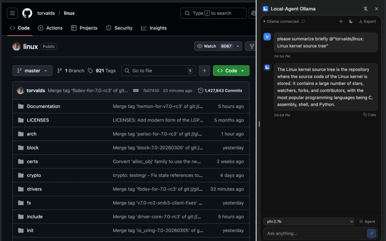
Task: Click the watchers count 8087
Action: click(x=226, y=46)
